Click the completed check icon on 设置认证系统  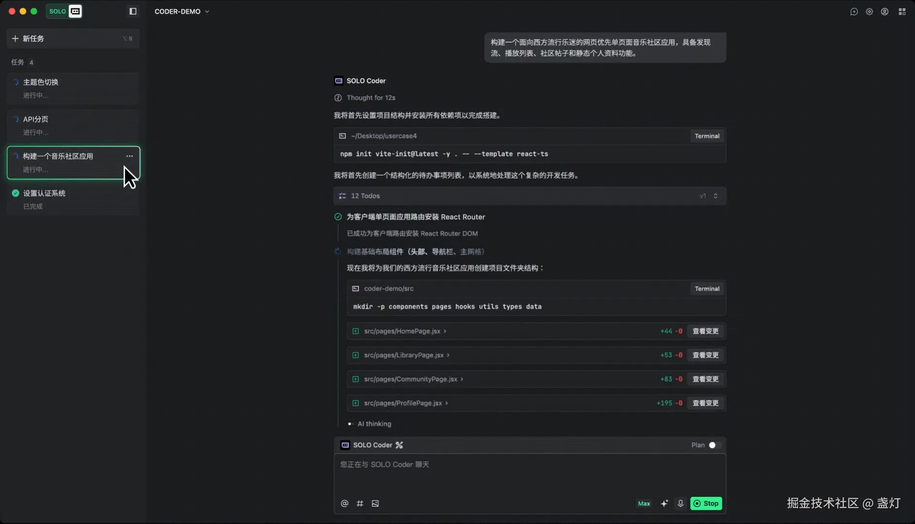coord(16,194)
